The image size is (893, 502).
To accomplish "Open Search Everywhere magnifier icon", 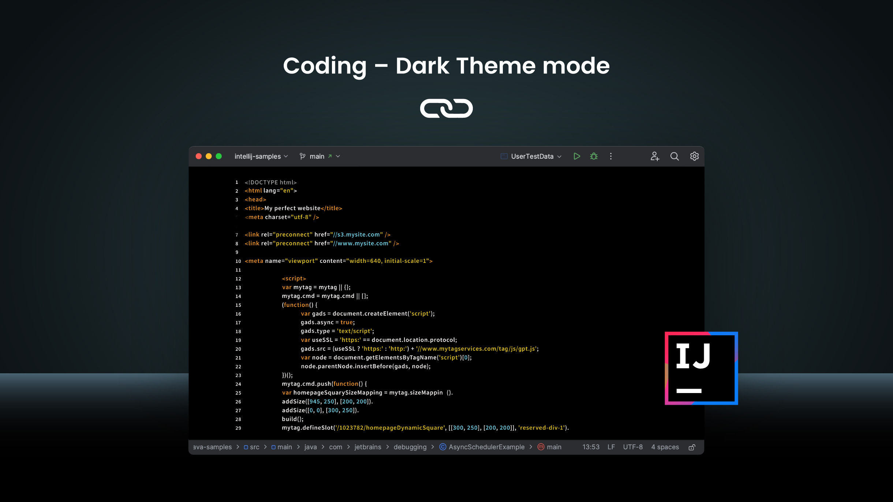I will click(675, 156).
